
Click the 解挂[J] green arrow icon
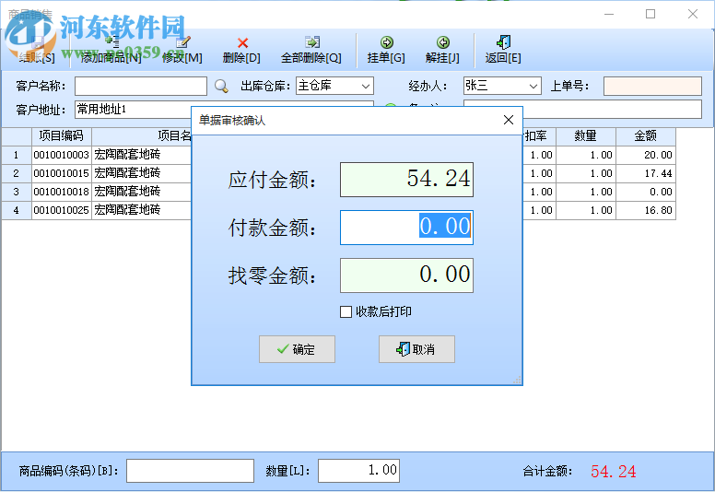pyautogui.click(x=443, y=42)
